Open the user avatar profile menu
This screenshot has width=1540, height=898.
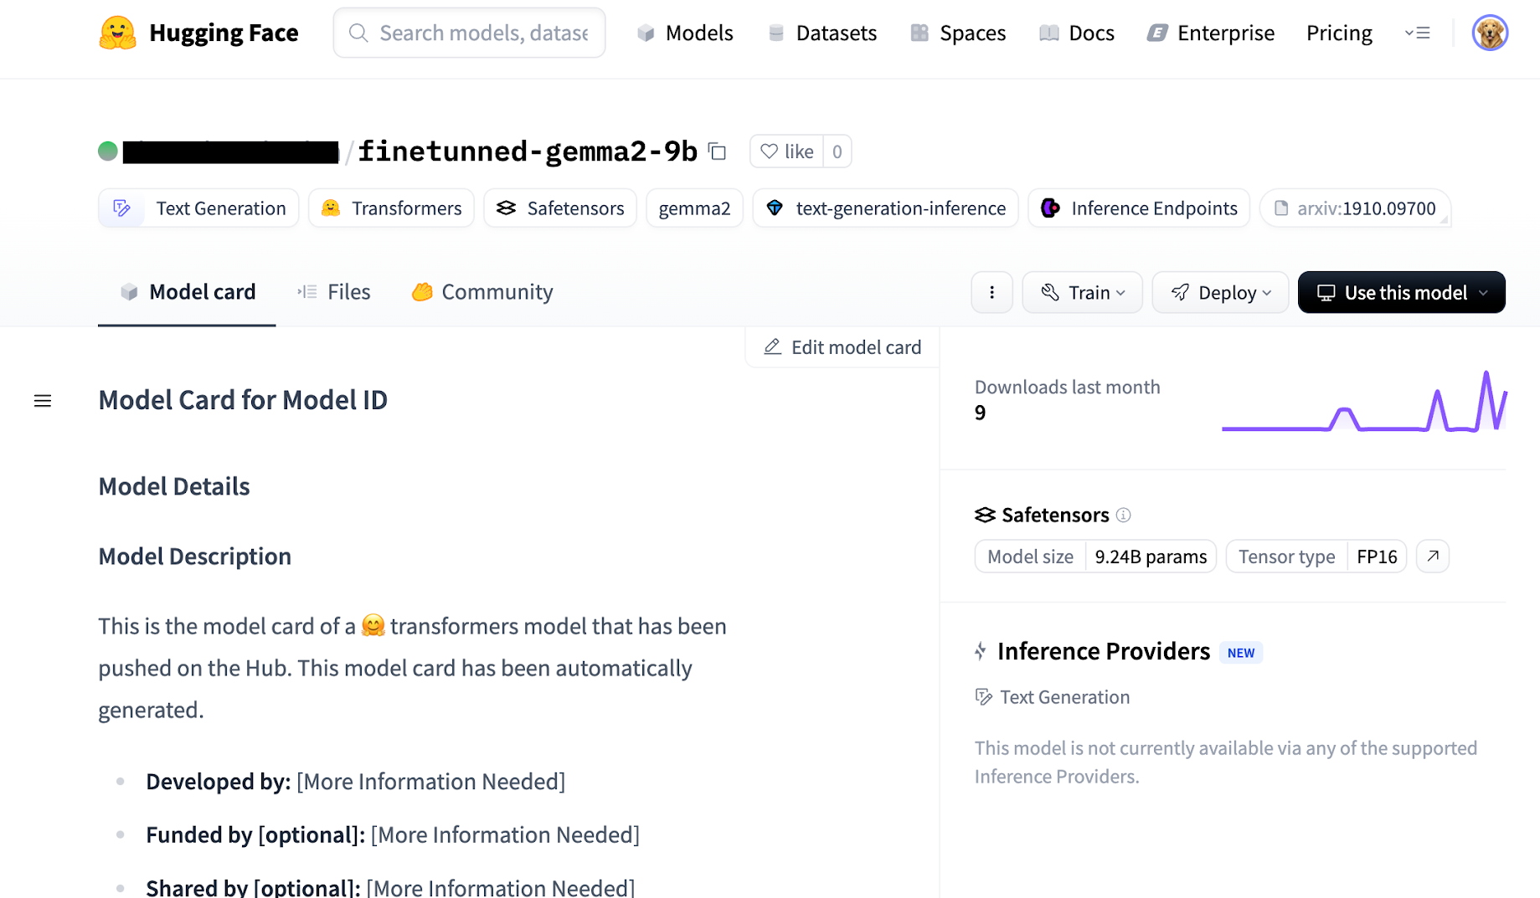(x=1490, y=33)
